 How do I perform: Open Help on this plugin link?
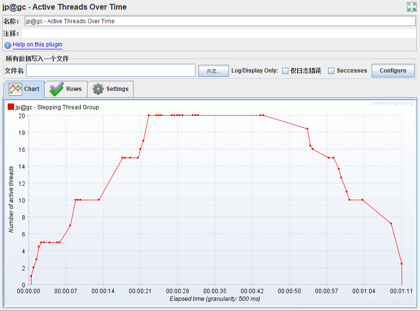click(x=38, y=44)
